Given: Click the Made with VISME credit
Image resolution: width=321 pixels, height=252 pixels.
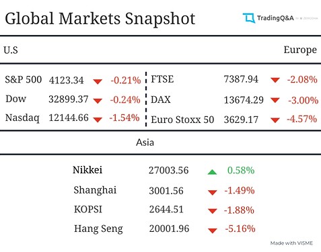Looking at the screenshot, I should [x=291, y=243].
